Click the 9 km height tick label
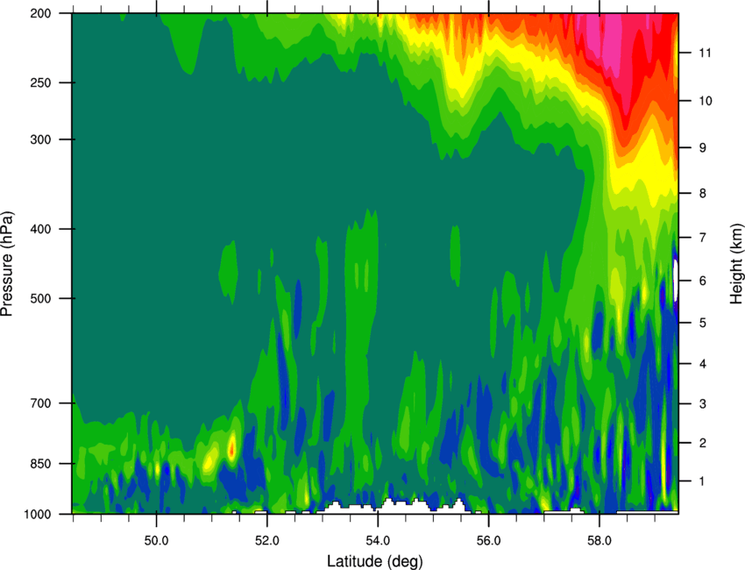The image size is (745, 570). (x=703, y=148)
